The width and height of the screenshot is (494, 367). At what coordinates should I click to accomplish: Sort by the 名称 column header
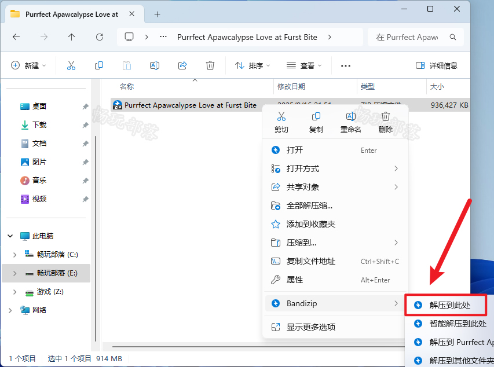(x=127, y=87)
